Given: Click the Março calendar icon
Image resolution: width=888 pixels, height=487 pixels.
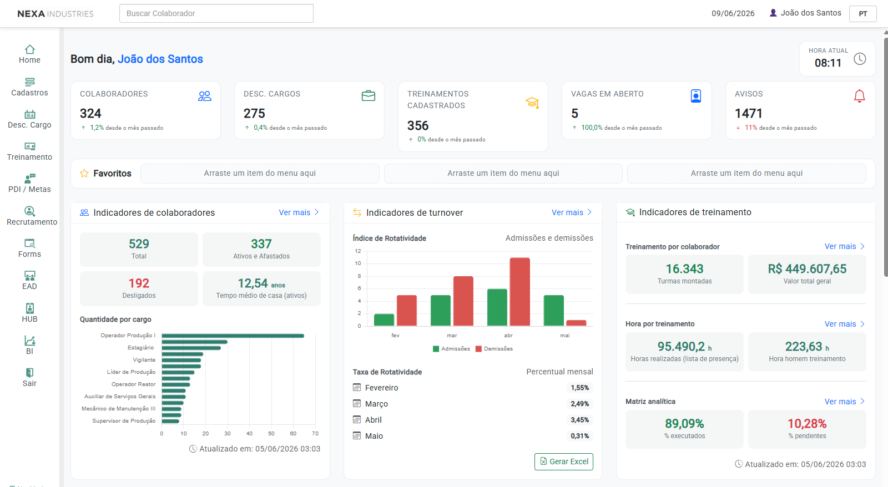Looking at the screenshot, I should (x=357, y=403).
